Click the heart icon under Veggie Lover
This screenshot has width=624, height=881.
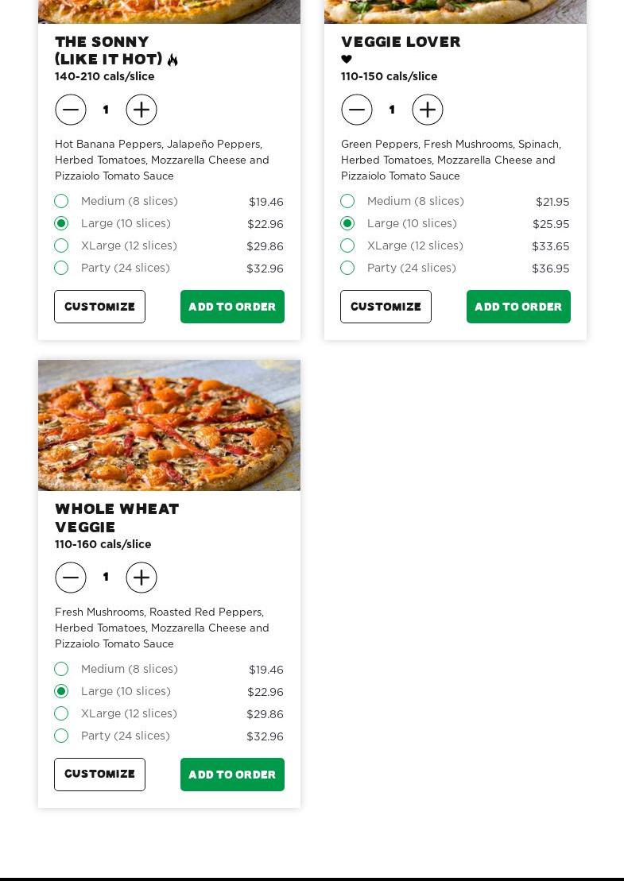[347, 60]
